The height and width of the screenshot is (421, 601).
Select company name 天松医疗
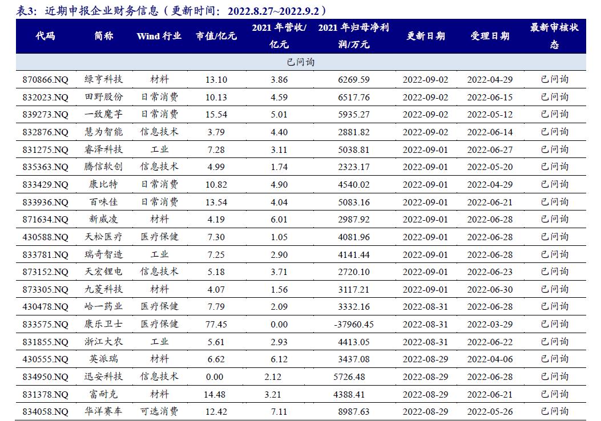(x=103, y=237)
